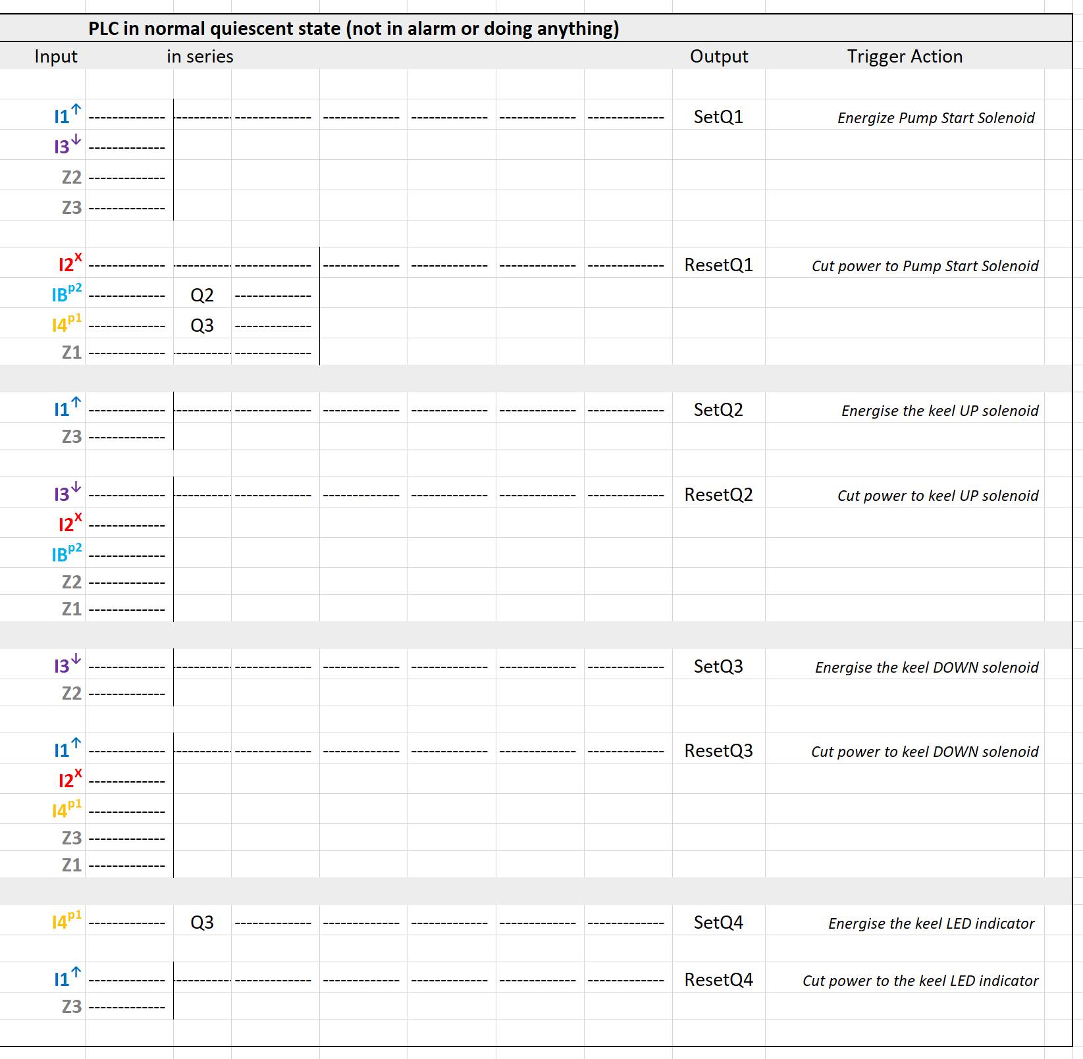
Task: Click "Energise the keel UP solenoid" cell
Action: pos(939,411)
